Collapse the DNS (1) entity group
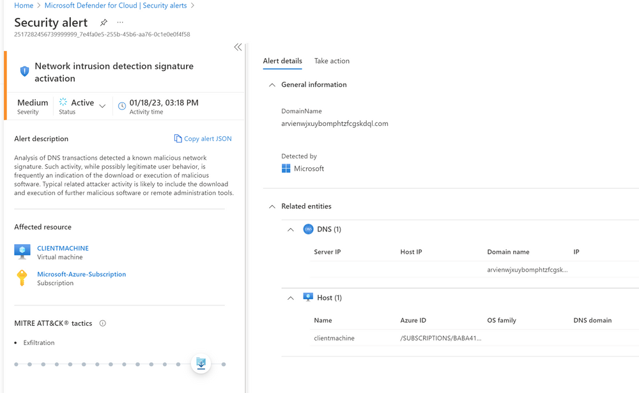The height and width of the screenshot is (393, 639). pos(291,229)
